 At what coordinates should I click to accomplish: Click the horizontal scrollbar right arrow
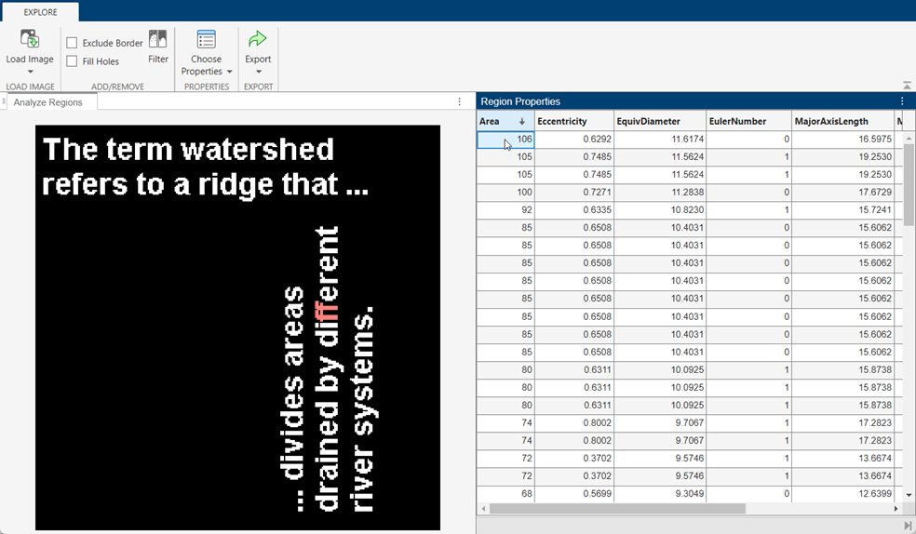click(896, 509)
